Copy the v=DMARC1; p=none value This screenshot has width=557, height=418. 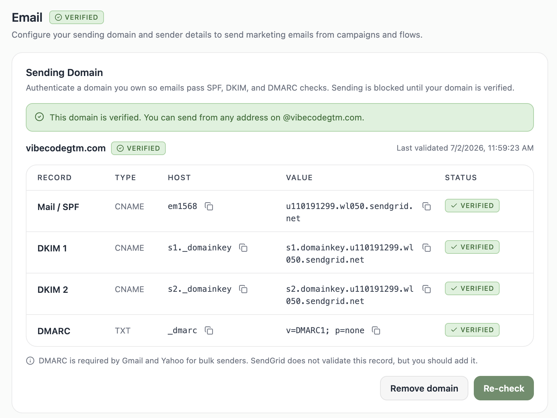376,330
